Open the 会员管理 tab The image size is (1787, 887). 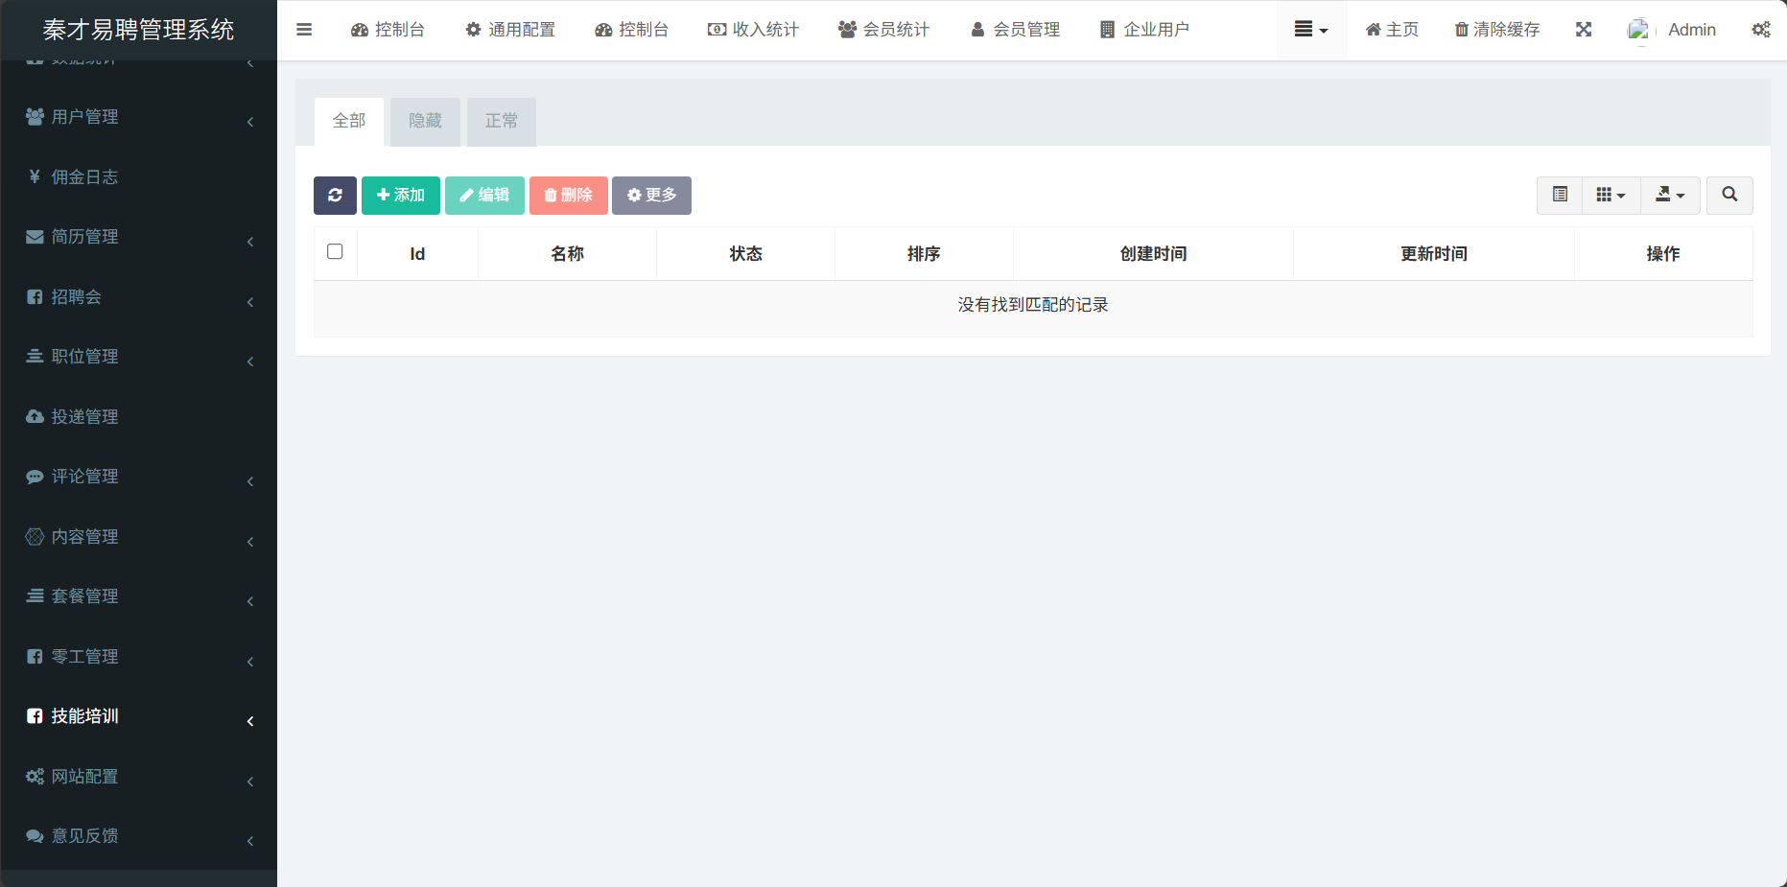click(1015, 30)
